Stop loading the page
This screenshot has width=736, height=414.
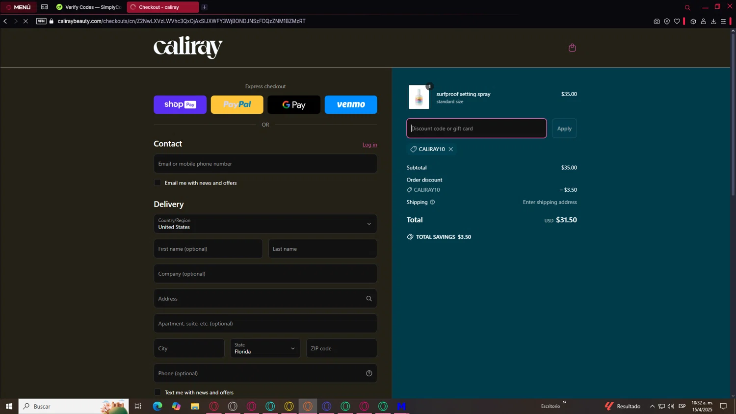26,21
